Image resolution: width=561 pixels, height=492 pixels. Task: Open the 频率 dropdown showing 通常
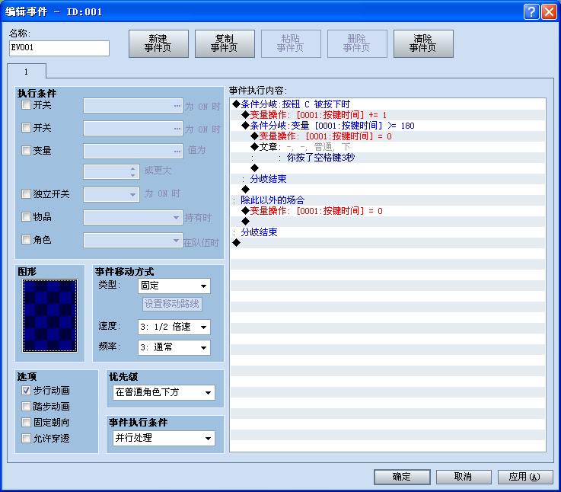tap(174, 347)
